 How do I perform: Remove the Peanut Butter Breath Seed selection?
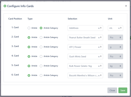tap(99, 38)
